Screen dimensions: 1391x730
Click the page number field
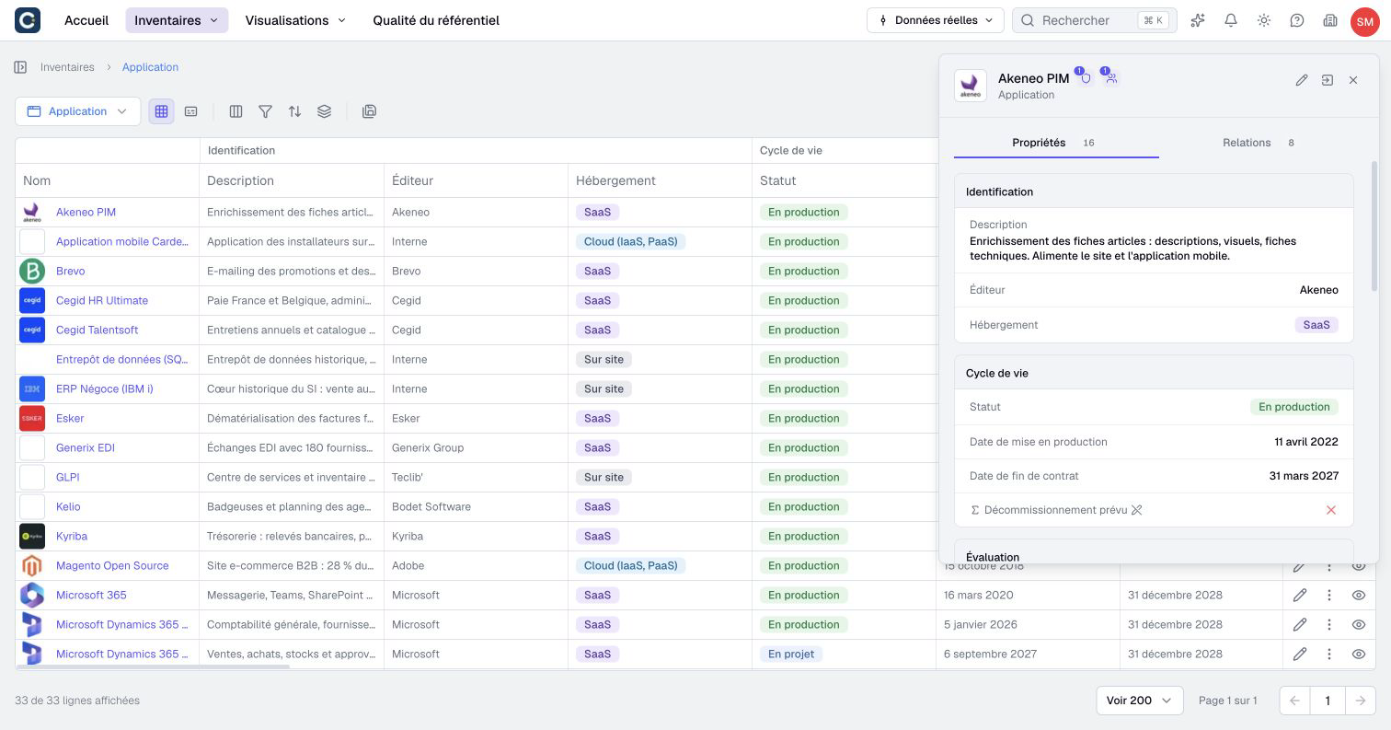click(1328, 701)
